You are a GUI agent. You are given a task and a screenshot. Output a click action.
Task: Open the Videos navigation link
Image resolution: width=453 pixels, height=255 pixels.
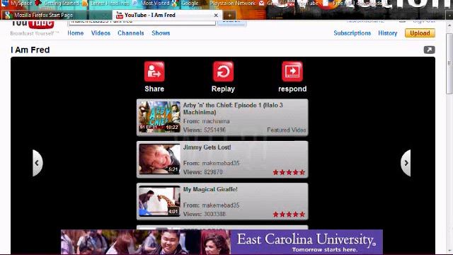(x=101, y=33)
